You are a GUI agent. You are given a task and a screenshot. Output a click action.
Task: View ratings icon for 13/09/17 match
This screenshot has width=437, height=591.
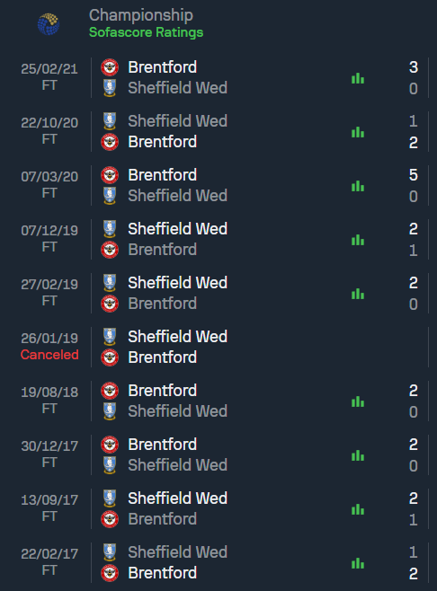click(358, 509)
